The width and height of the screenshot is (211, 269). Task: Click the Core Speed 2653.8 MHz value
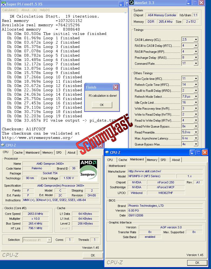[x=35, y=214]
